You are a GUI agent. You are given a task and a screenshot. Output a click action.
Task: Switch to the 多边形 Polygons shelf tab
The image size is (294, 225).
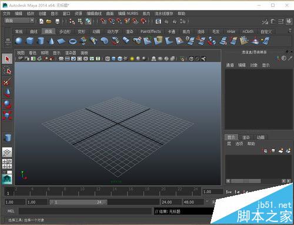(65, 31)
